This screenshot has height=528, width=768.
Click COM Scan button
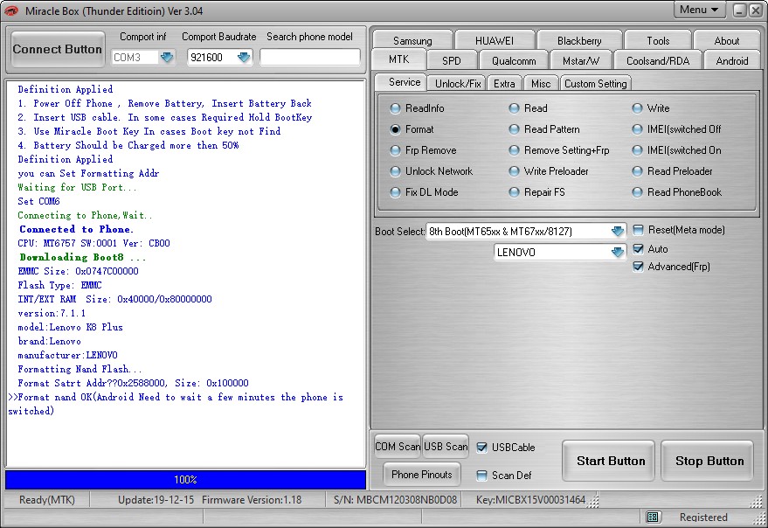click(398, 447)
